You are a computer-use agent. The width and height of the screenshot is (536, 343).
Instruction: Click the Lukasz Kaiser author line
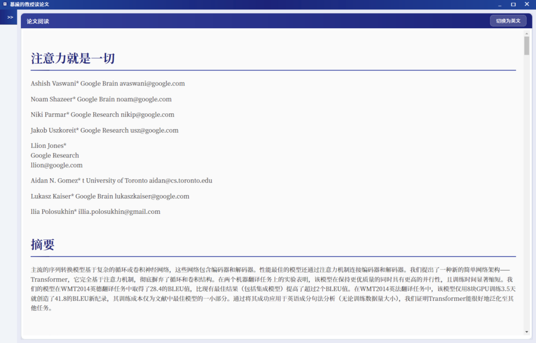(110, 196)
